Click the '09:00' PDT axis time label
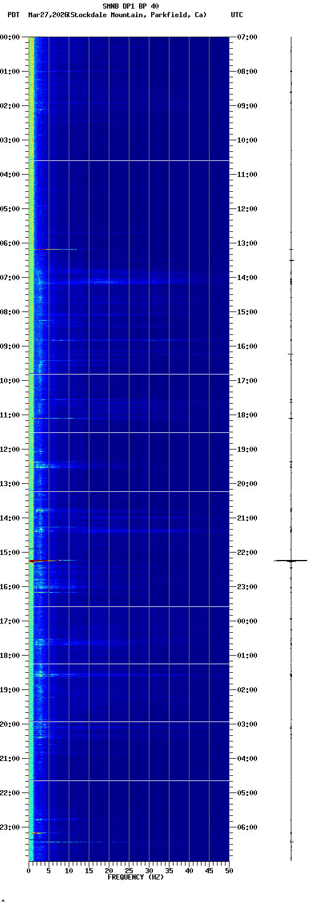The width and height of the screenshot is (316, 907). pos(10,346)
